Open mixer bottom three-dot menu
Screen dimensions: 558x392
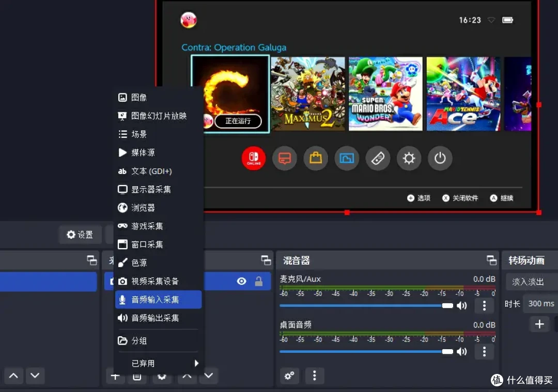click(x=314, y=375)
